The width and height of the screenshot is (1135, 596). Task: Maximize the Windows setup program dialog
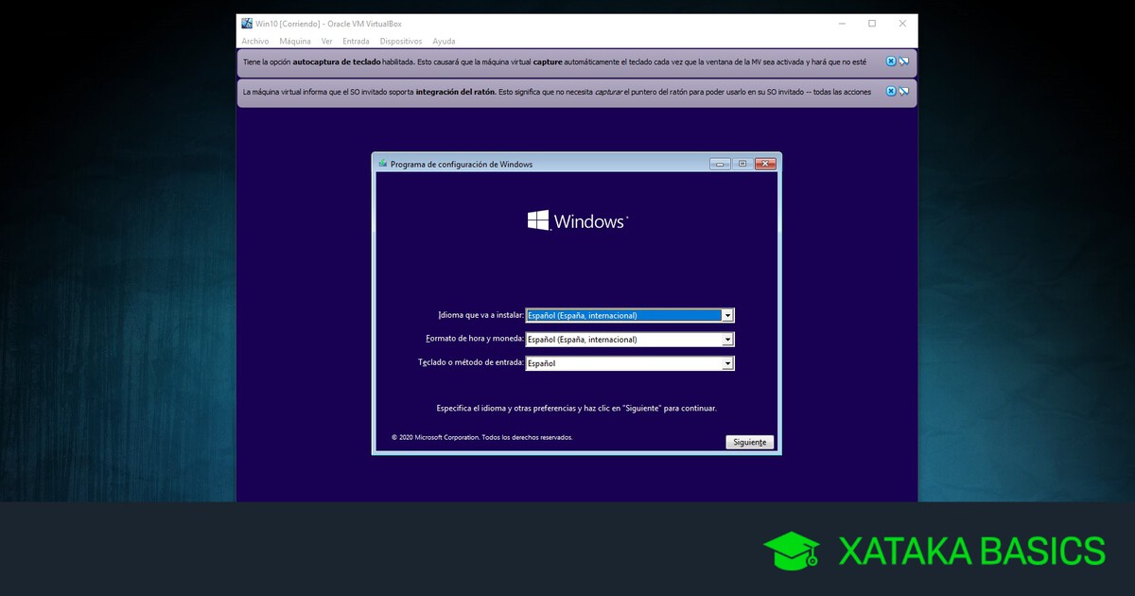[x=742, y=164]
